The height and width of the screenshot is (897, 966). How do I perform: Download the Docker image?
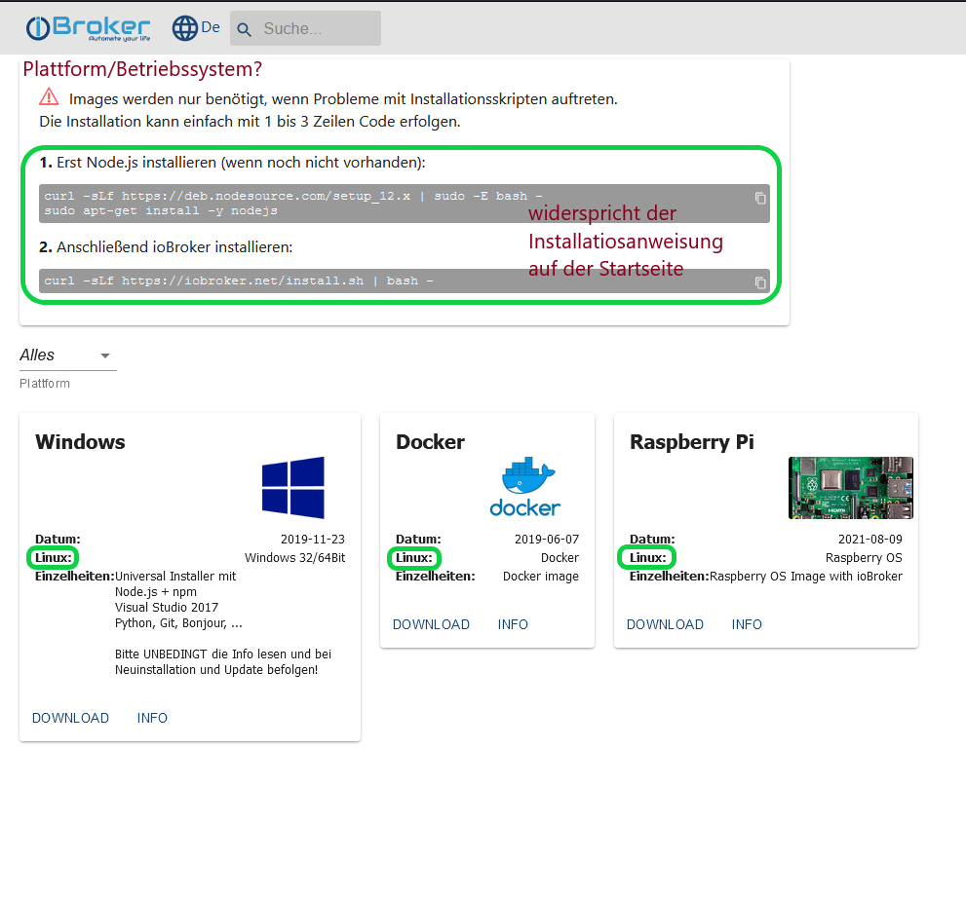[431, 624]
